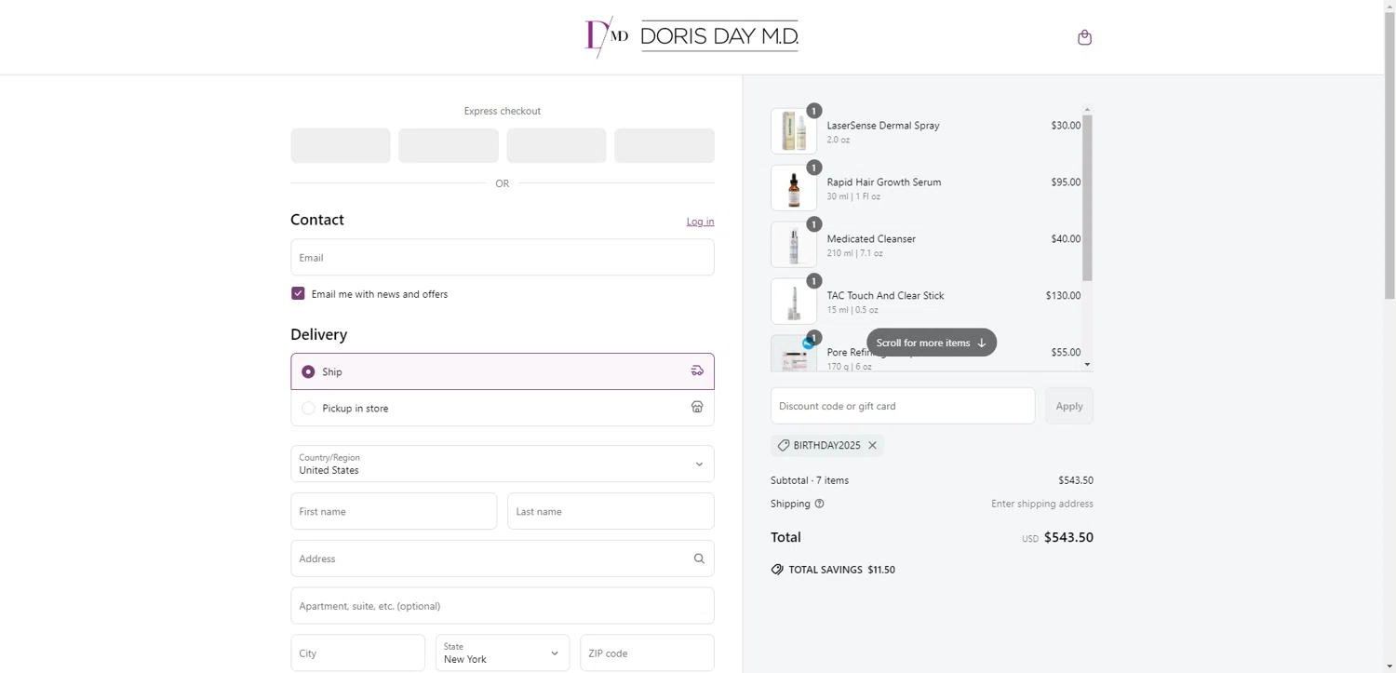
Task: Click the 'TOTAL SAVINGS $11.50' text
Action: [842, 570]
